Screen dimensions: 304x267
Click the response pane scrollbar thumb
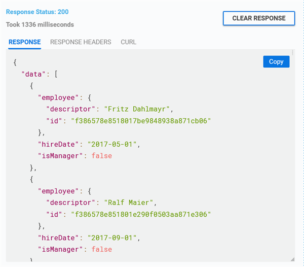292,53
